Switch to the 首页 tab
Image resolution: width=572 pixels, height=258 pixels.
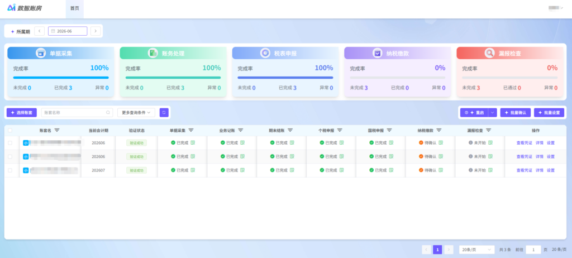point(74,8)
